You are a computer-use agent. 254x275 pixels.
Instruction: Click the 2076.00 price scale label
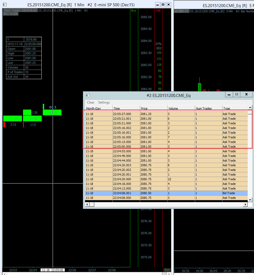pyautogui.click(x=146, y=233)
